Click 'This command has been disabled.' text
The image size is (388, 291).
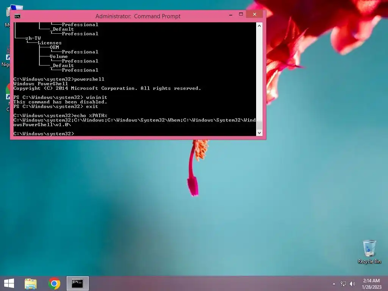point(60,102)
